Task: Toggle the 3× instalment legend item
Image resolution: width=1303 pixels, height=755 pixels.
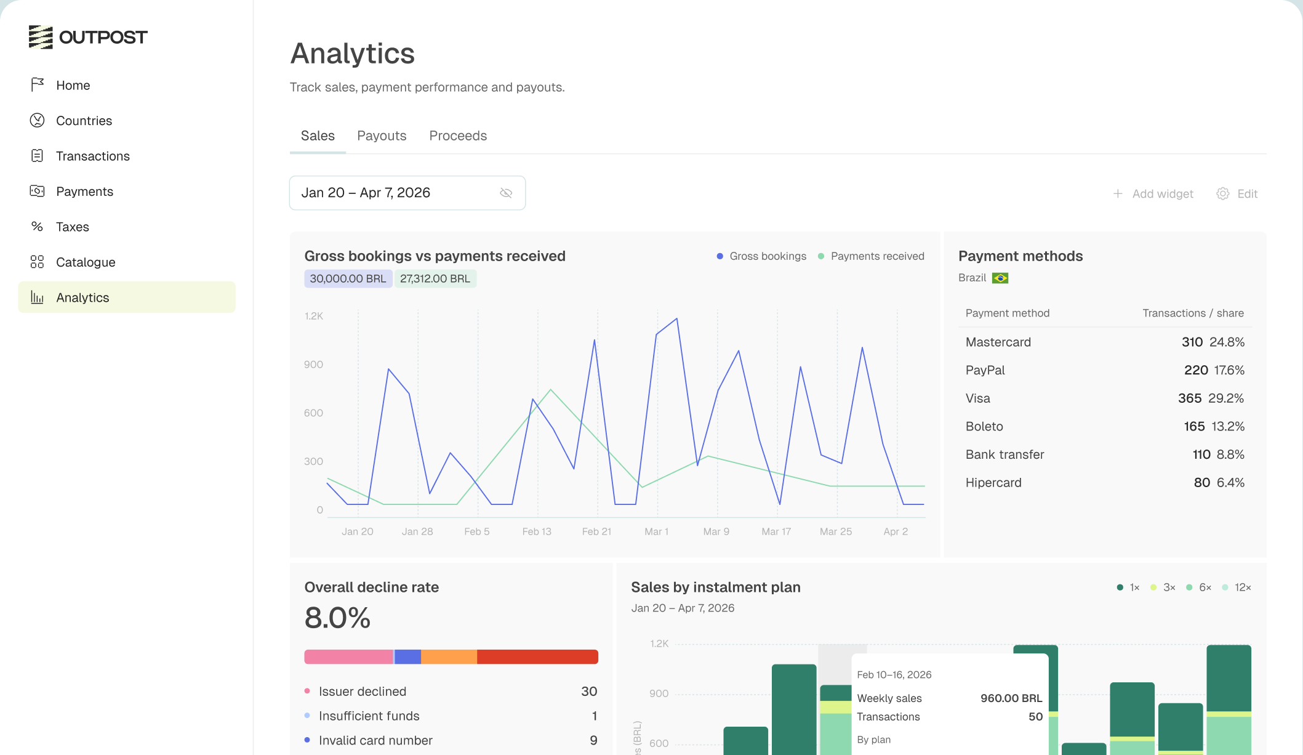Action: click(1163, 587)
